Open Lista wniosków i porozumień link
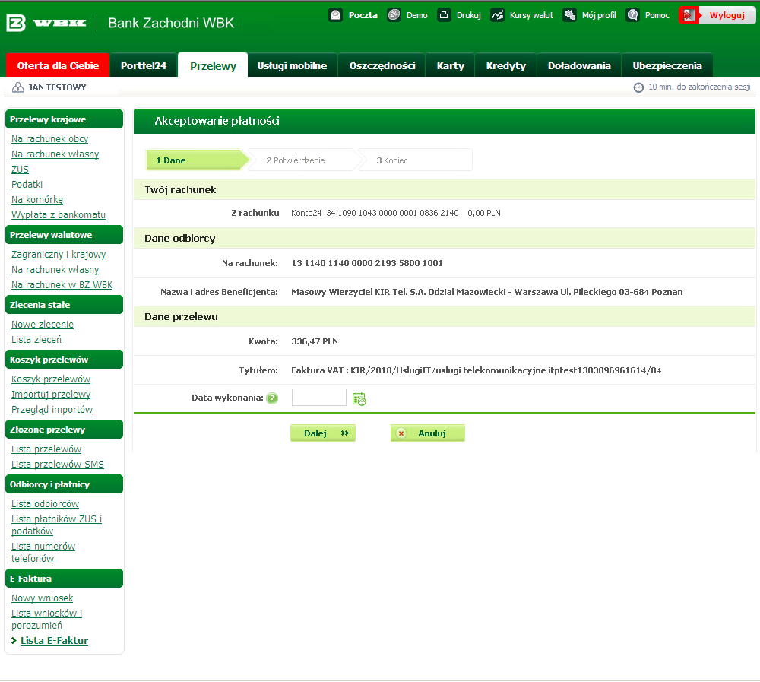Viewport: 760px width, 682px height. [46, 619]
